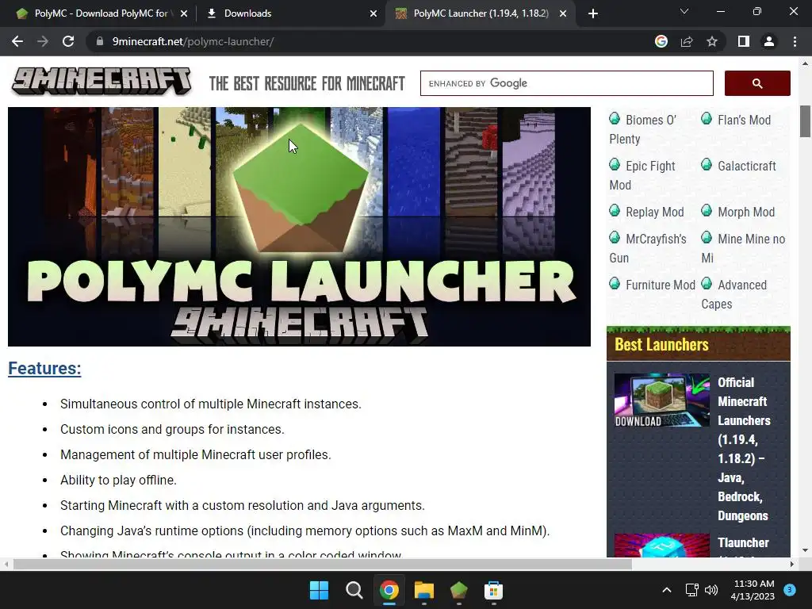This screenshot has height=609, width=812.
Task: Open notification center badge
Action: pyautogui.click(x=790, y=590)
